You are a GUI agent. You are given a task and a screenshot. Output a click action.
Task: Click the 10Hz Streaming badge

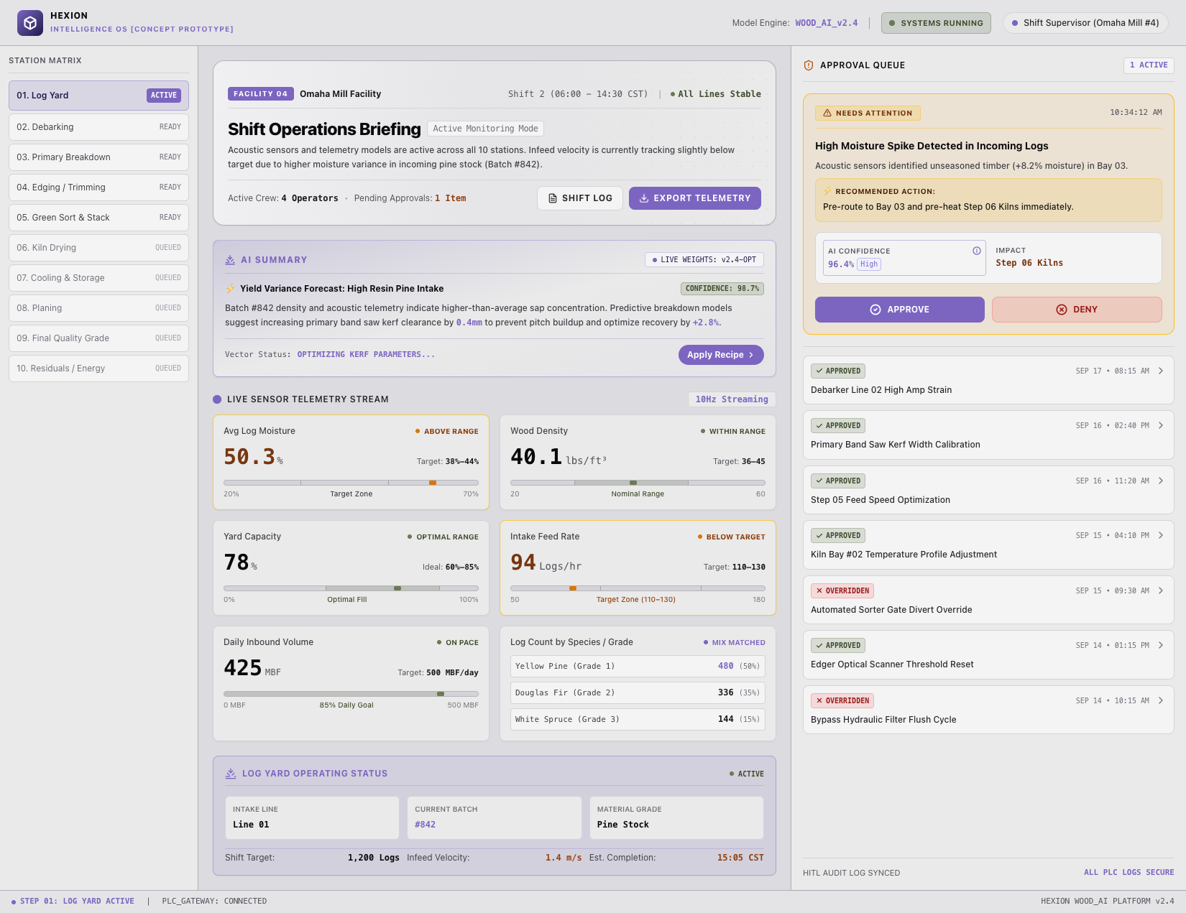coord(732,399)
